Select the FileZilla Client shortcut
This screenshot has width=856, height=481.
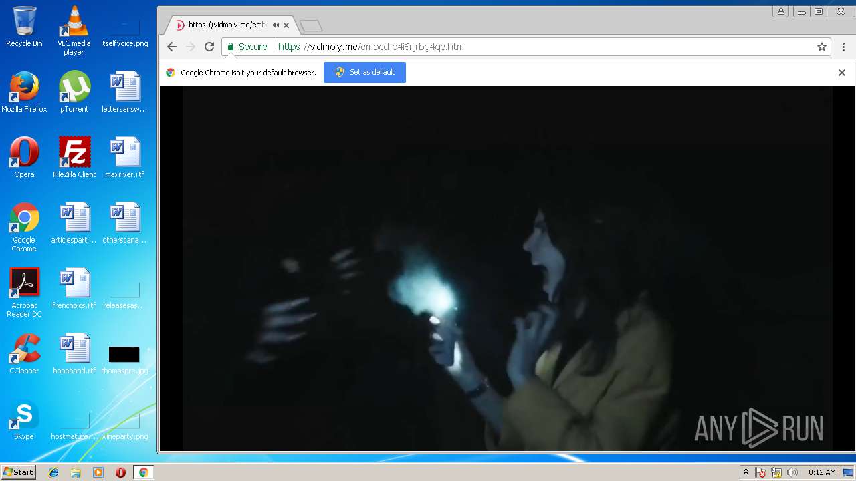74,158
